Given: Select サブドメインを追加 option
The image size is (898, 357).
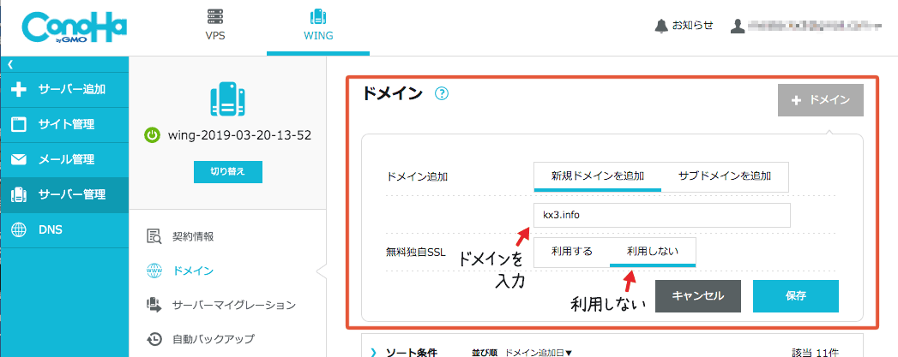Looking at the screenshot, I should [x=725, y=176].
